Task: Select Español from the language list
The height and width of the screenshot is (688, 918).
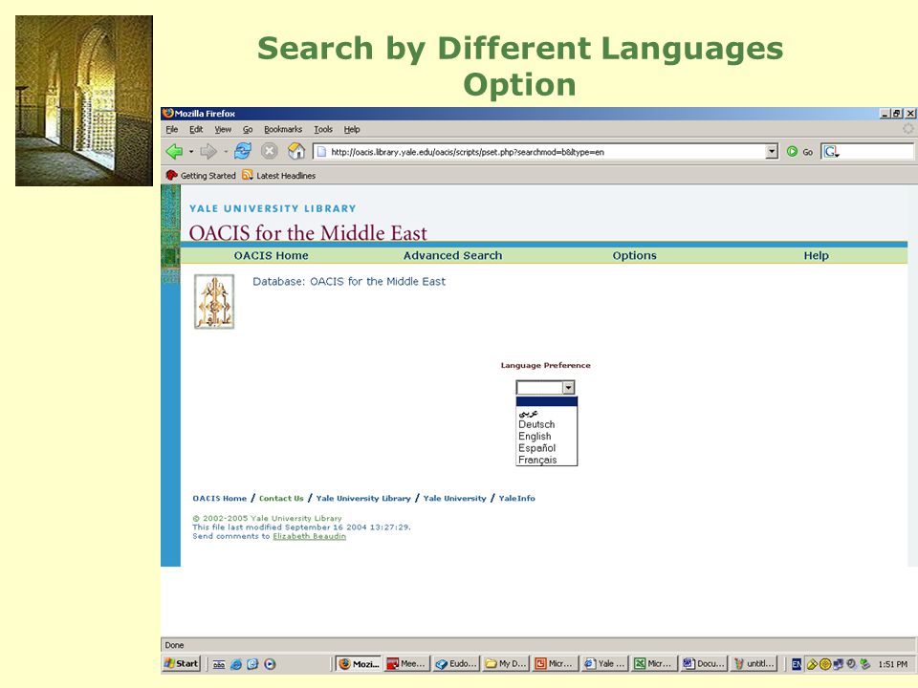Action: pos(546,447)
